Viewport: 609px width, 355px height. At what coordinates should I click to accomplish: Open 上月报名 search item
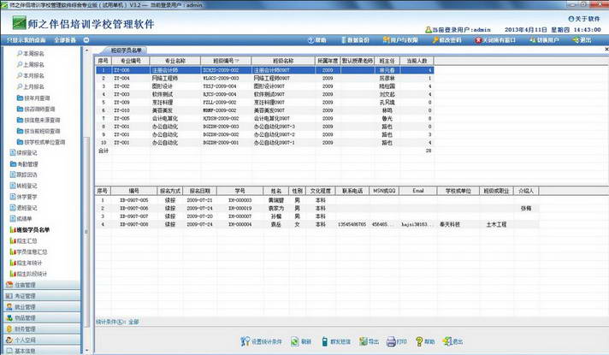click(30, 86)
